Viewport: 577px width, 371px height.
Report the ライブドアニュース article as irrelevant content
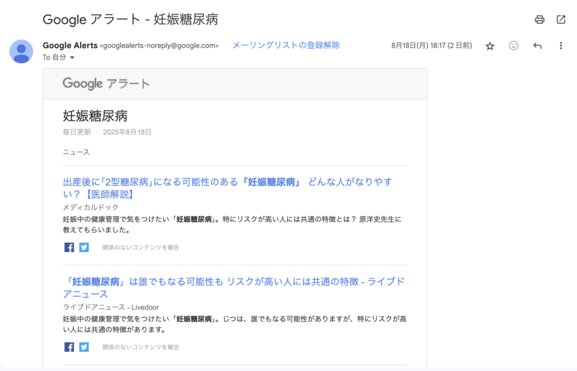point(140,347)
